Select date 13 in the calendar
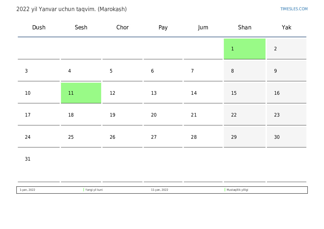Viewport: 324px width, 229px height. [163, 93]
